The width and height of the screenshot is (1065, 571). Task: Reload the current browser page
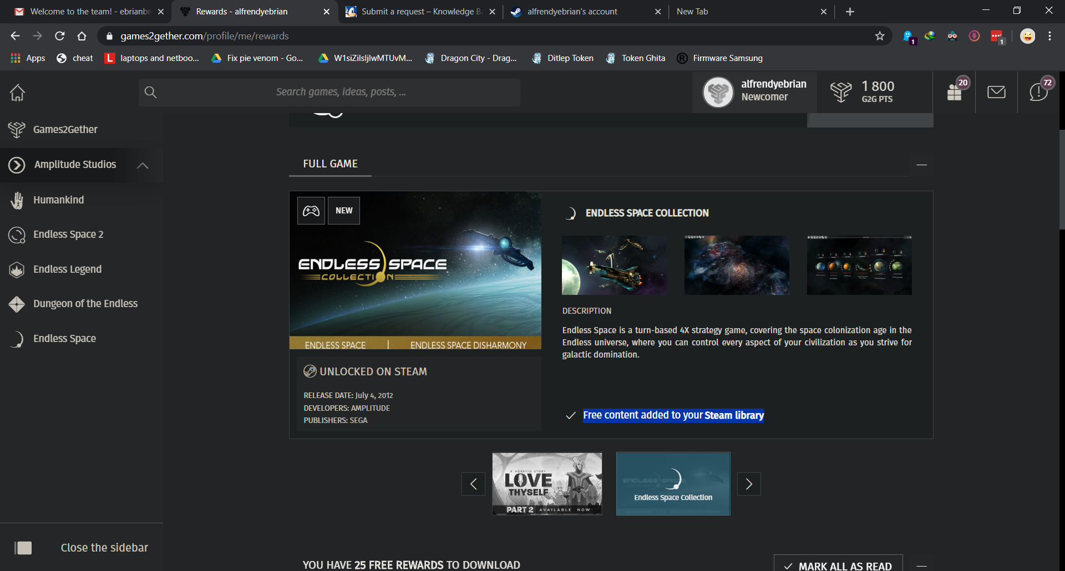tap(60, 36)
